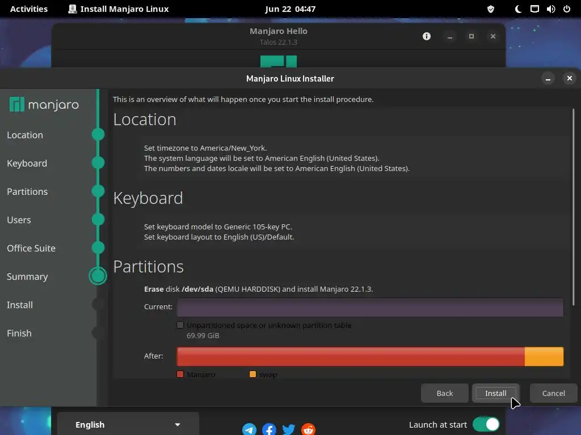Screen dimensions: 581x435
Task: Select the Location step in sidebar
Action: tap(25, 135)
